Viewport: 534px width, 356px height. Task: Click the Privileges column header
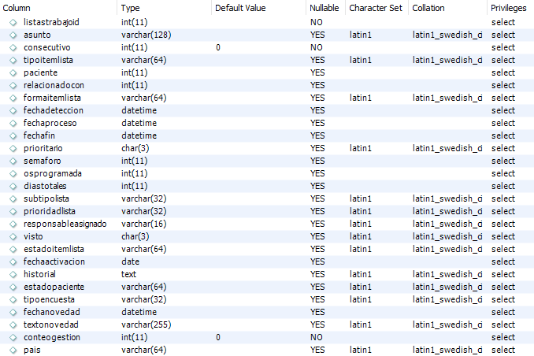(x=509, y=8)
